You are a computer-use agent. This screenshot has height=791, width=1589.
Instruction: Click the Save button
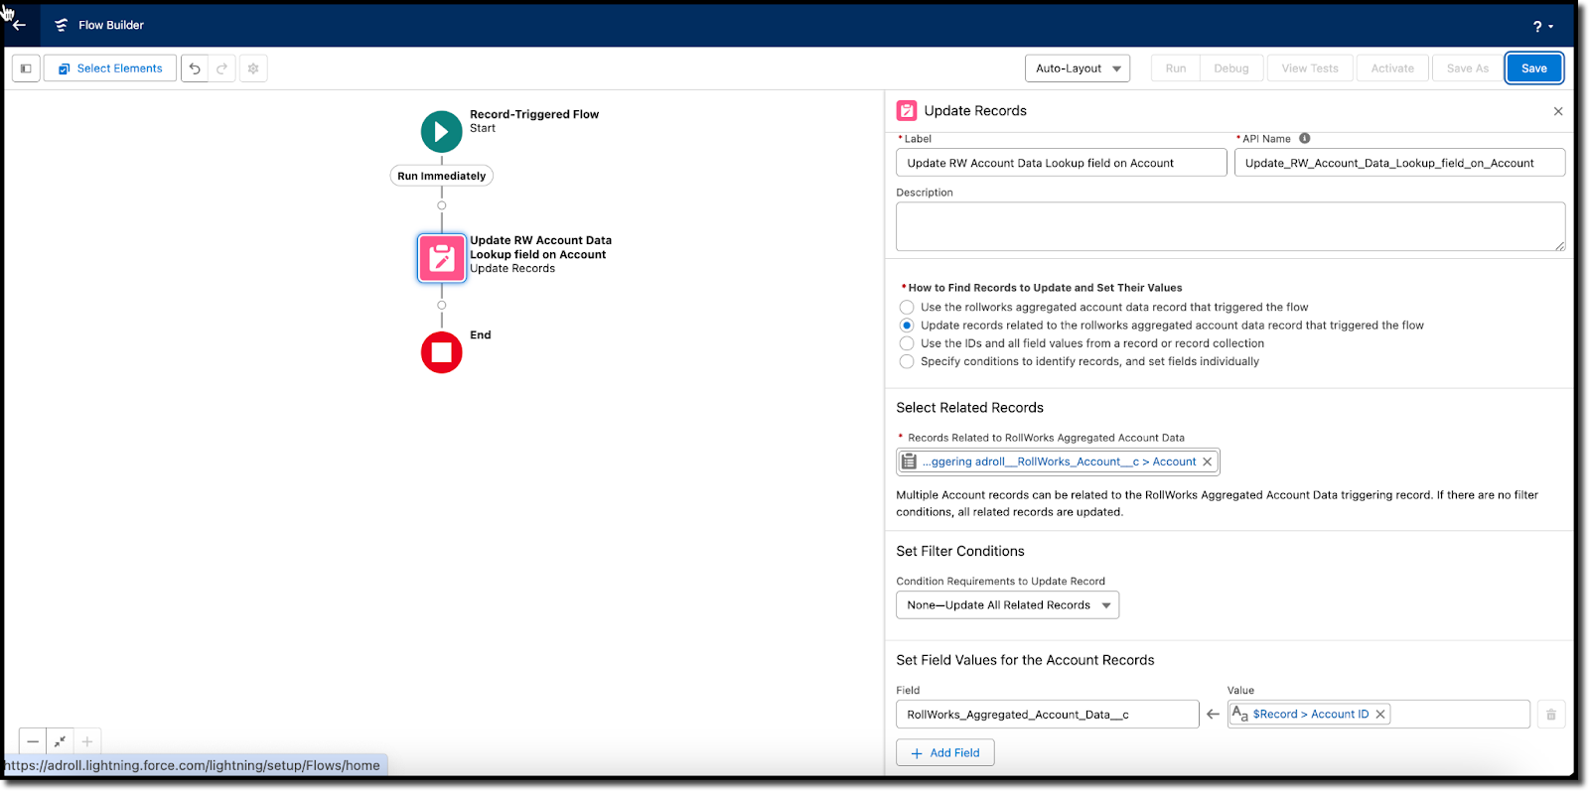[x=1533, y=68]
